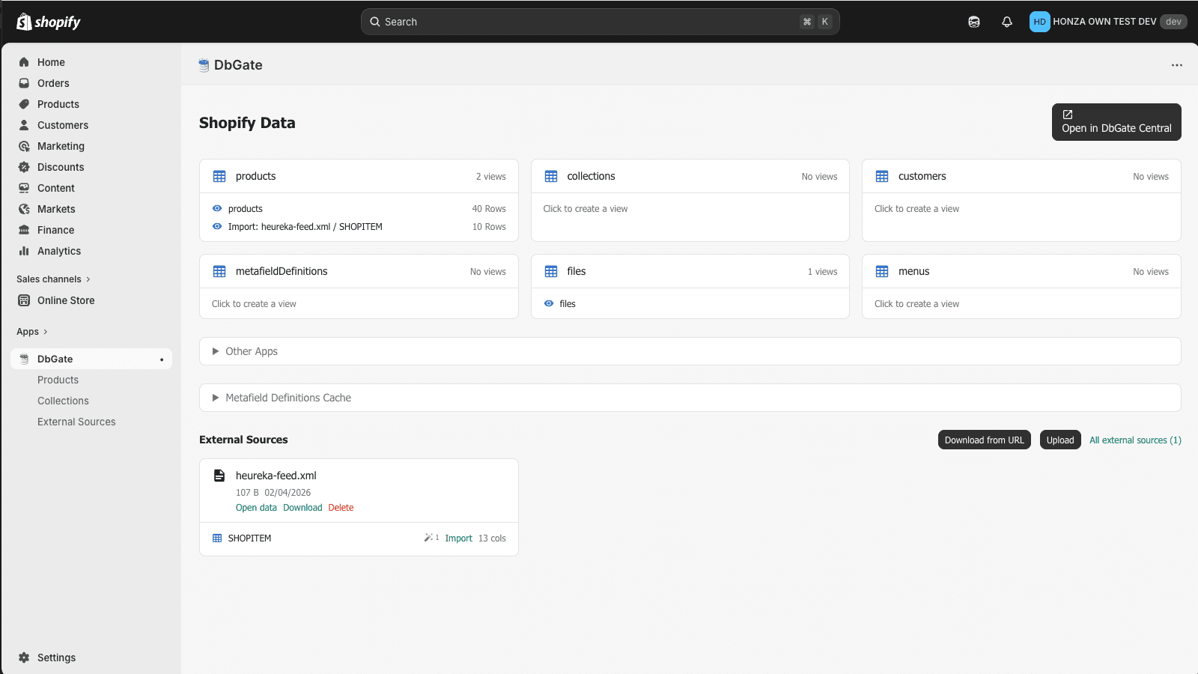Expand the Metafield Definitions Cache section

coord(690,398)
